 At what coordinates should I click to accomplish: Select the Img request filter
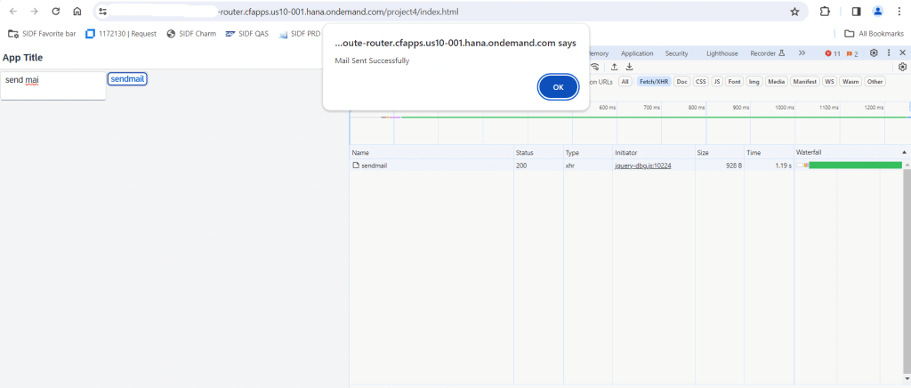(x=754, y=82)
